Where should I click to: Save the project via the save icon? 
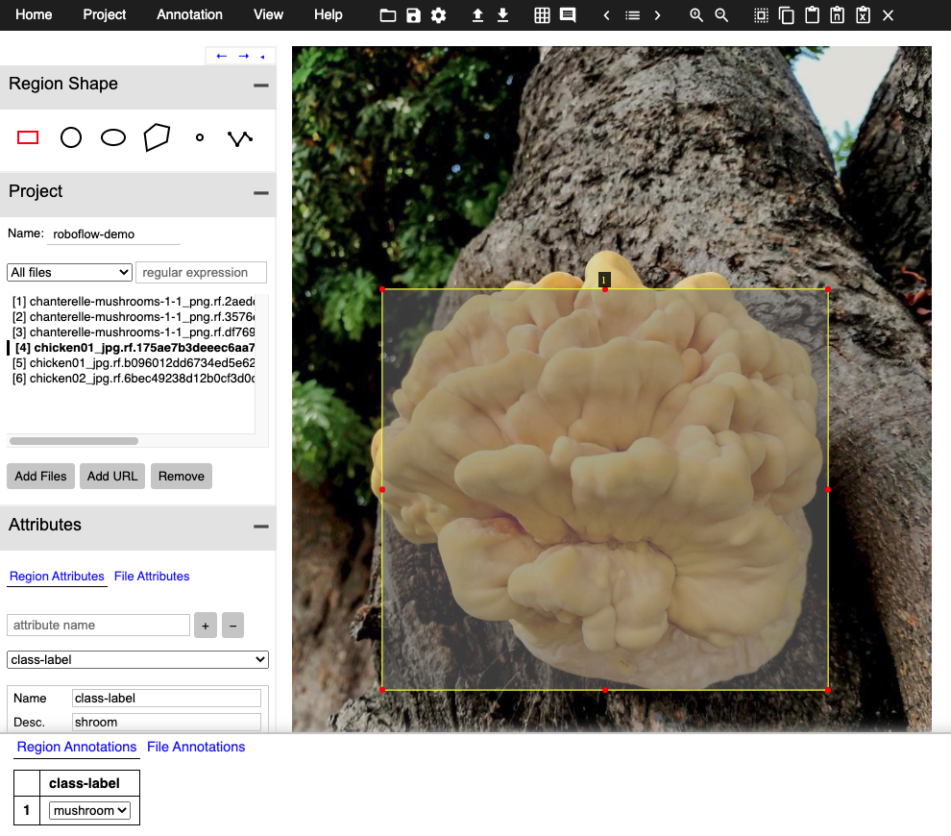(413, 15)
